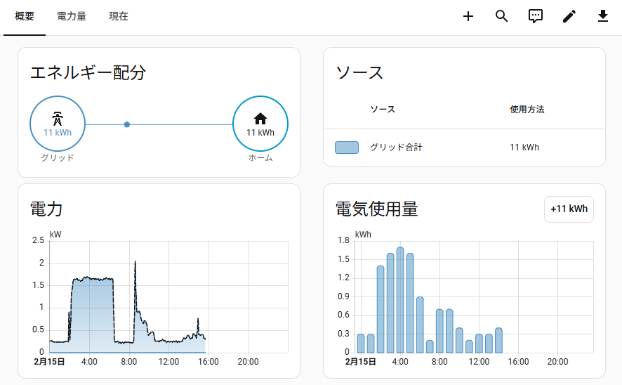
Task: Open search with the magnifier icon
Action: [502, 16]
